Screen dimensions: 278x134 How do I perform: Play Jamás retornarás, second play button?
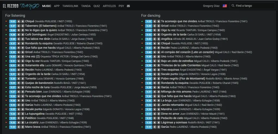pyautogui.click(x=159, y=105)
